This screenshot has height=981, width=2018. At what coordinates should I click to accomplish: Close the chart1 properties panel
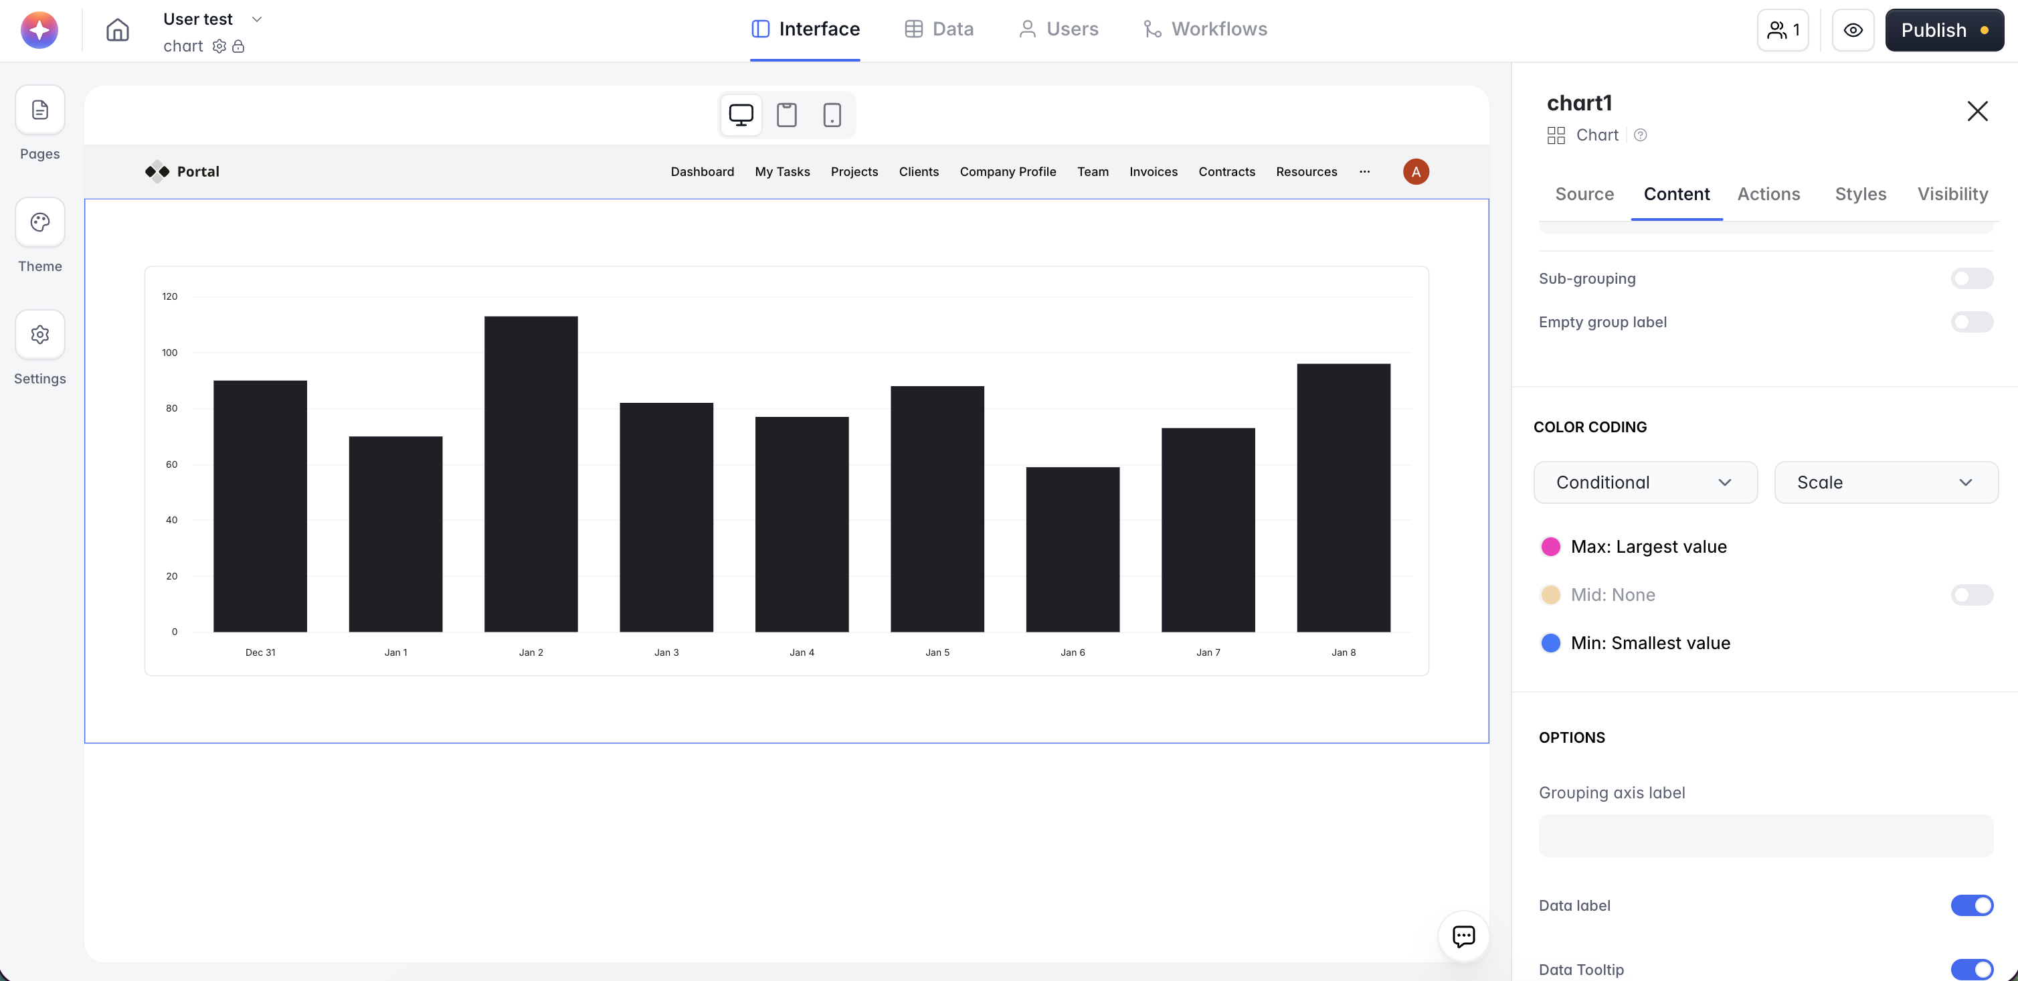pos(1977,111)
